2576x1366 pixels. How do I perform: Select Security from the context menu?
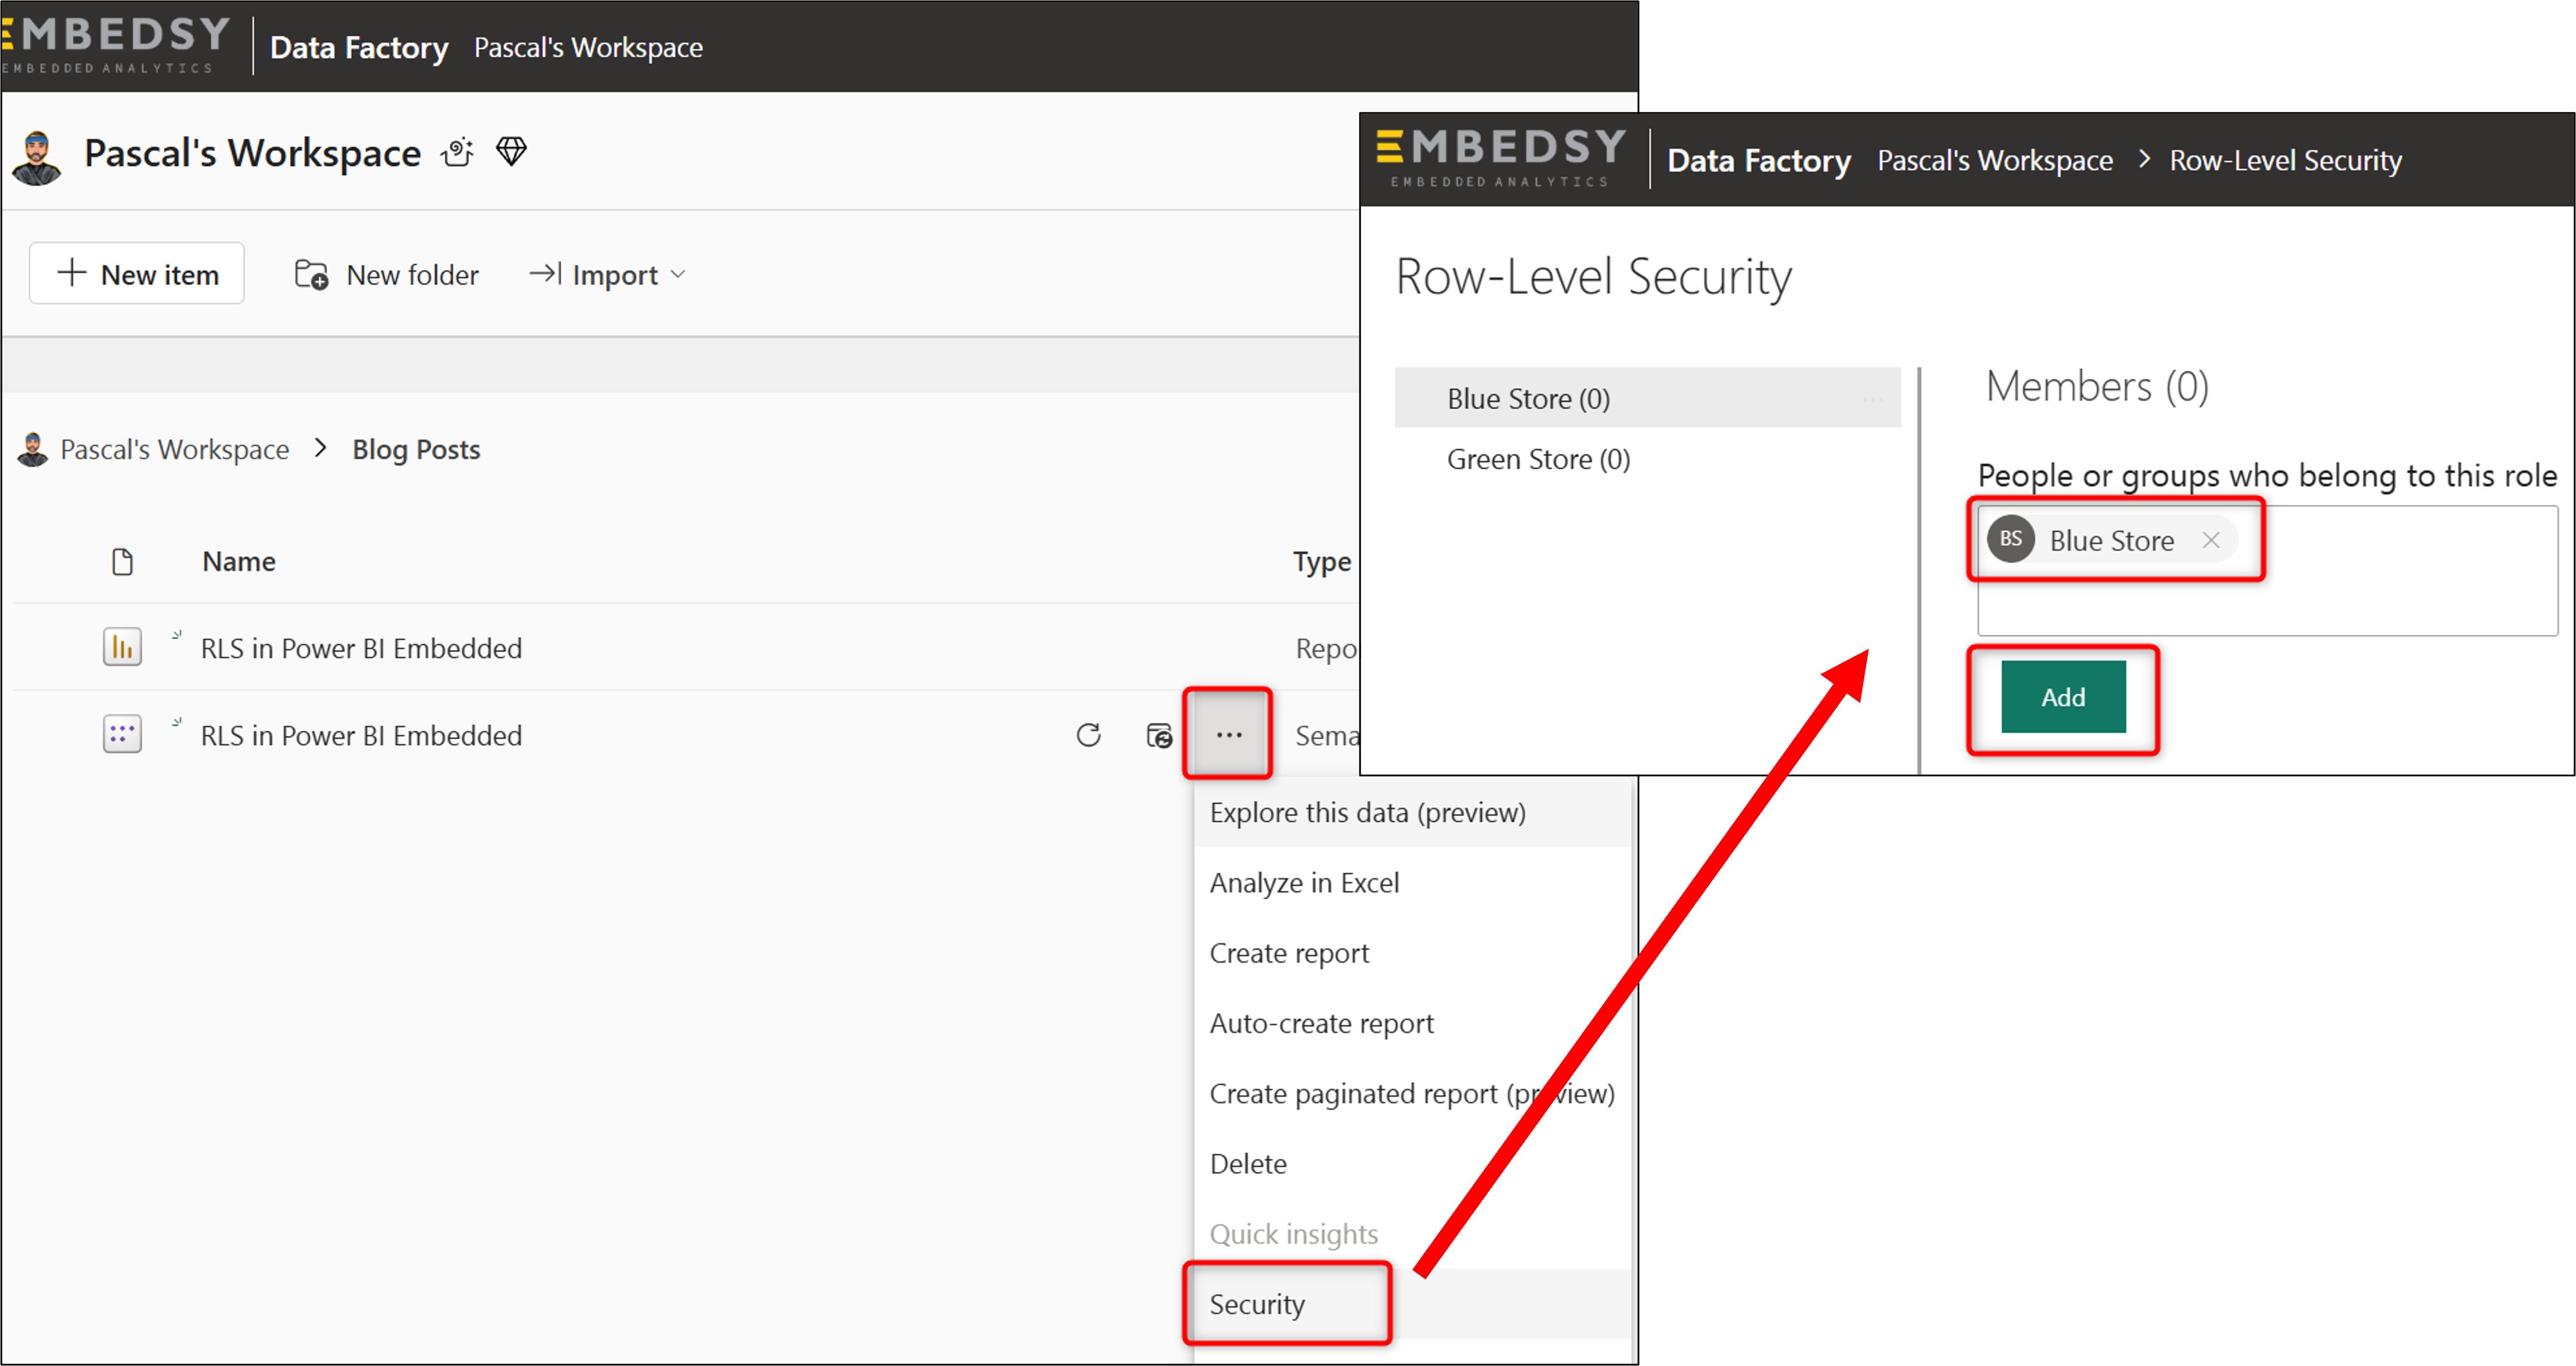click(1411, 1304)
